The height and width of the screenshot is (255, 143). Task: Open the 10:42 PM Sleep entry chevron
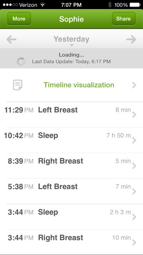pyautogui.click(x=134, y=140)
